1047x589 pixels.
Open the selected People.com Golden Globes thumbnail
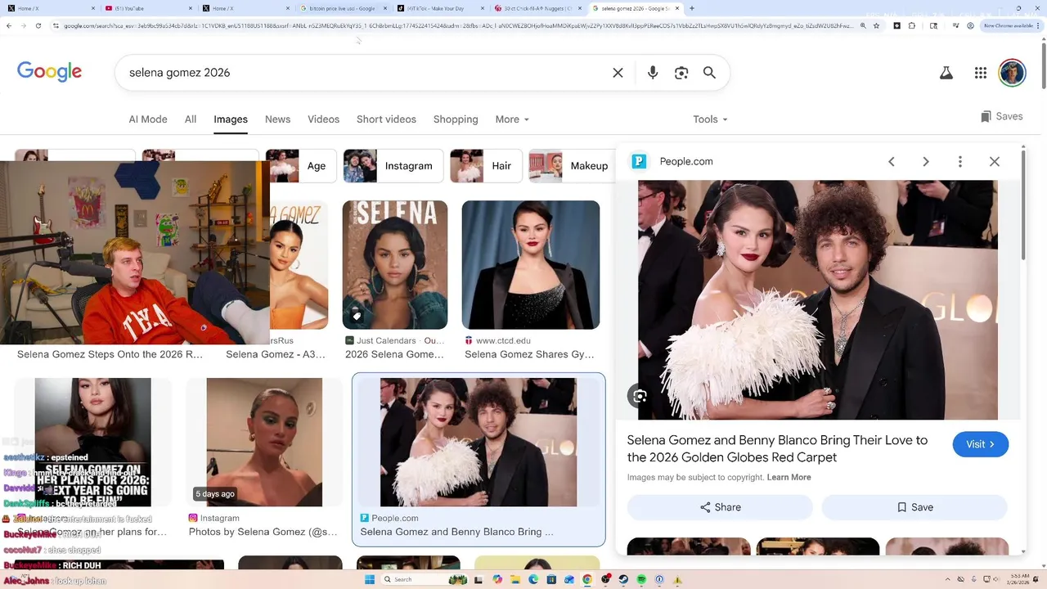tap(479, 442)
